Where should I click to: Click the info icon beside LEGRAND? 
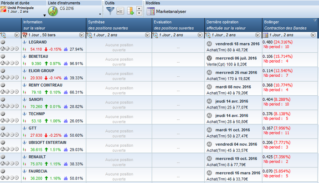pos(25,42)
